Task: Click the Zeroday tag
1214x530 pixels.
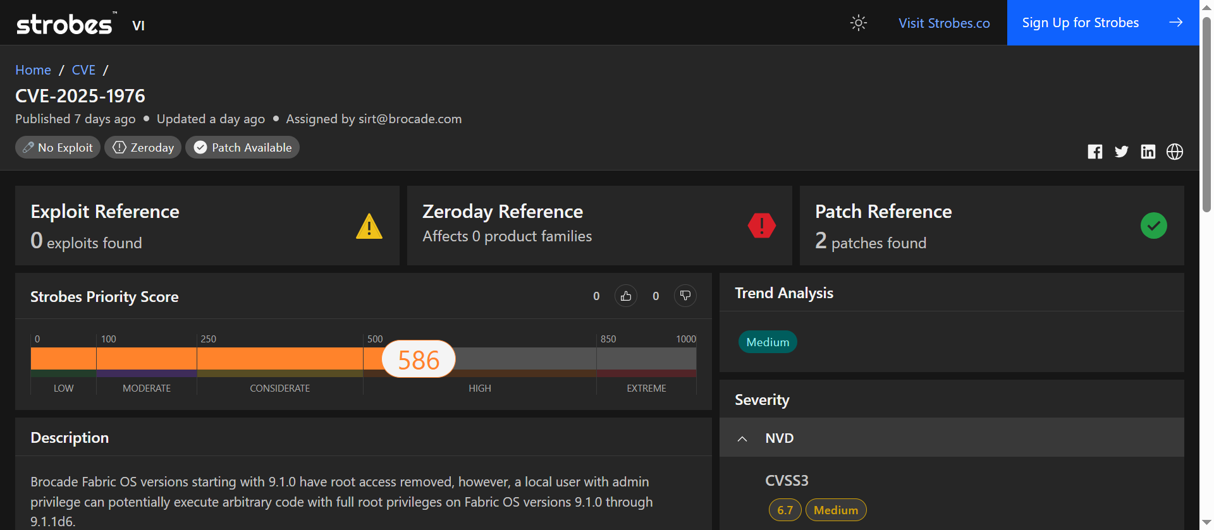Action: (143, 147)
